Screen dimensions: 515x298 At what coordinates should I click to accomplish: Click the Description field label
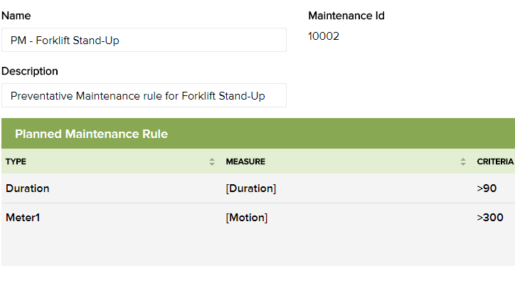pos(30,71)
